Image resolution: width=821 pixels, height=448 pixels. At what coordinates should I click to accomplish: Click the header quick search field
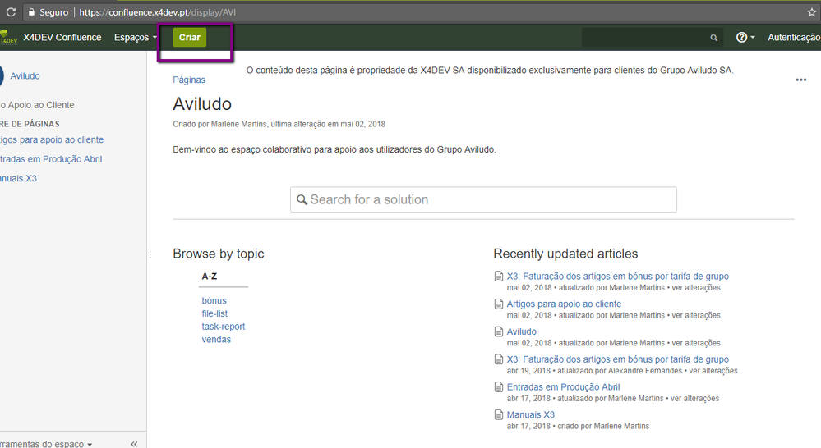click(x=652, y=37)
